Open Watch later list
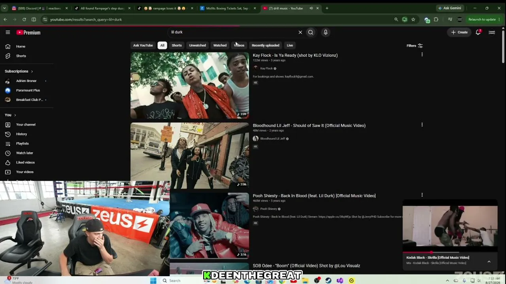This screenshot has width=506, height=284. click(26, 153)
